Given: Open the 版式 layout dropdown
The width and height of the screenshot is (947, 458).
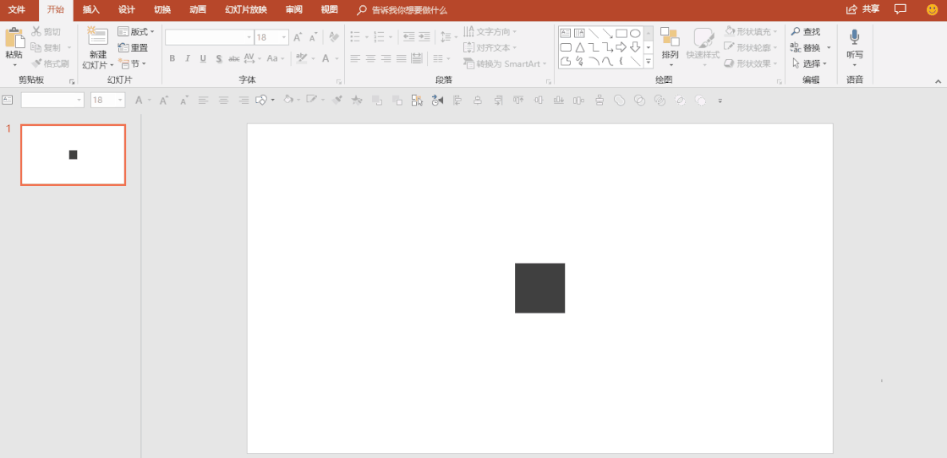Looking at the screenshot, I should pyautogui.click(x=136, y=32).
